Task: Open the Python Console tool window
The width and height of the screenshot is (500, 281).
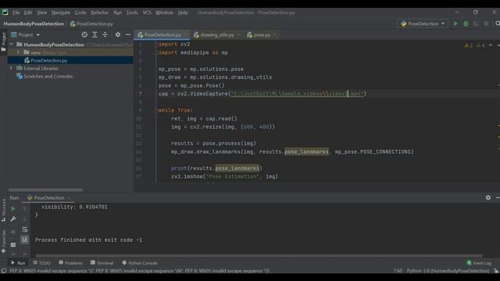Action: [140, 263]
